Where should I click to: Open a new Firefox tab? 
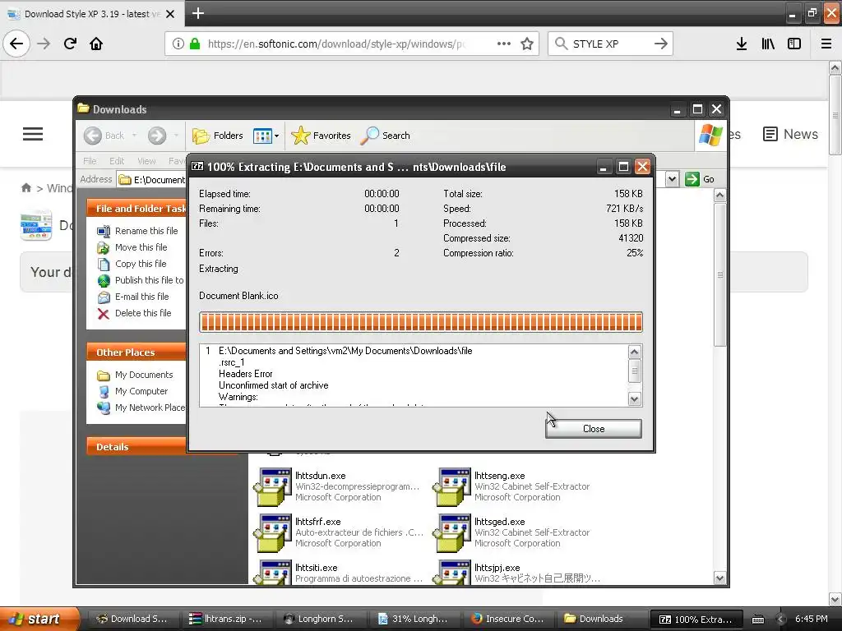197,13
